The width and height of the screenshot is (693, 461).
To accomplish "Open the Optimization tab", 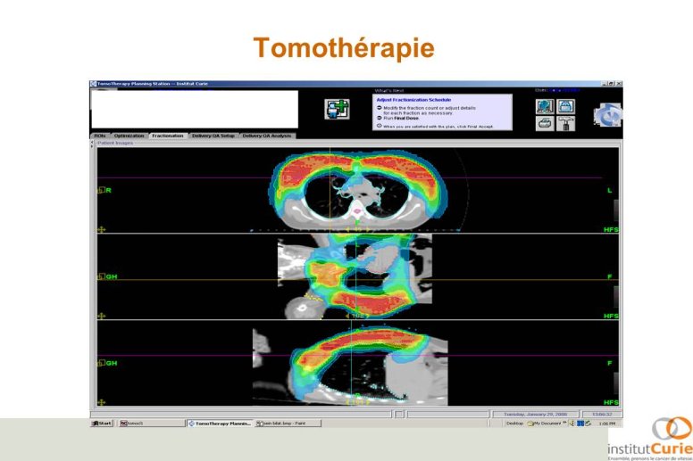I will (129, 136).
